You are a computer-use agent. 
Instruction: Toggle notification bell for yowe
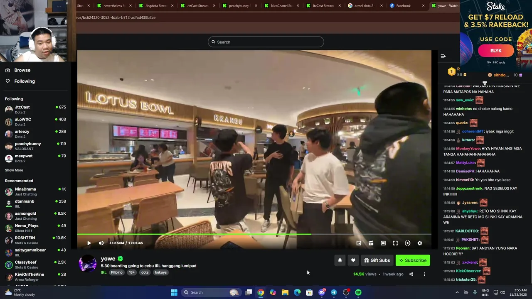pos(340,260)
